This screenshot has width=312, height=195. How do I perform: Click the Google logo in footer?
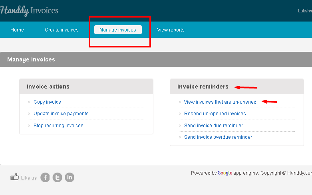(225, 173)
